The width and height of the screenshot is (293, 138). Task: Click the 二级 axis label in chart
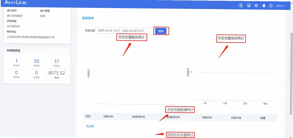click(225, 103)
